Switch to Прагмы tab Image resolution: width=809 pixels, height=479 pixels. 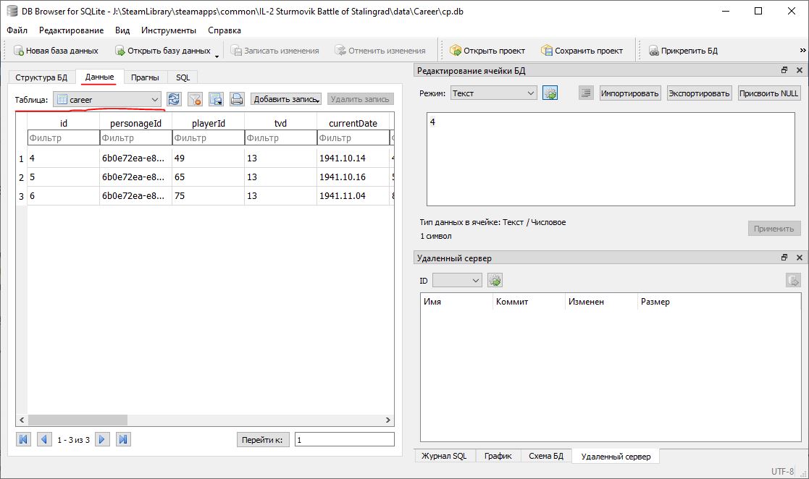click(x=145, y=77)
